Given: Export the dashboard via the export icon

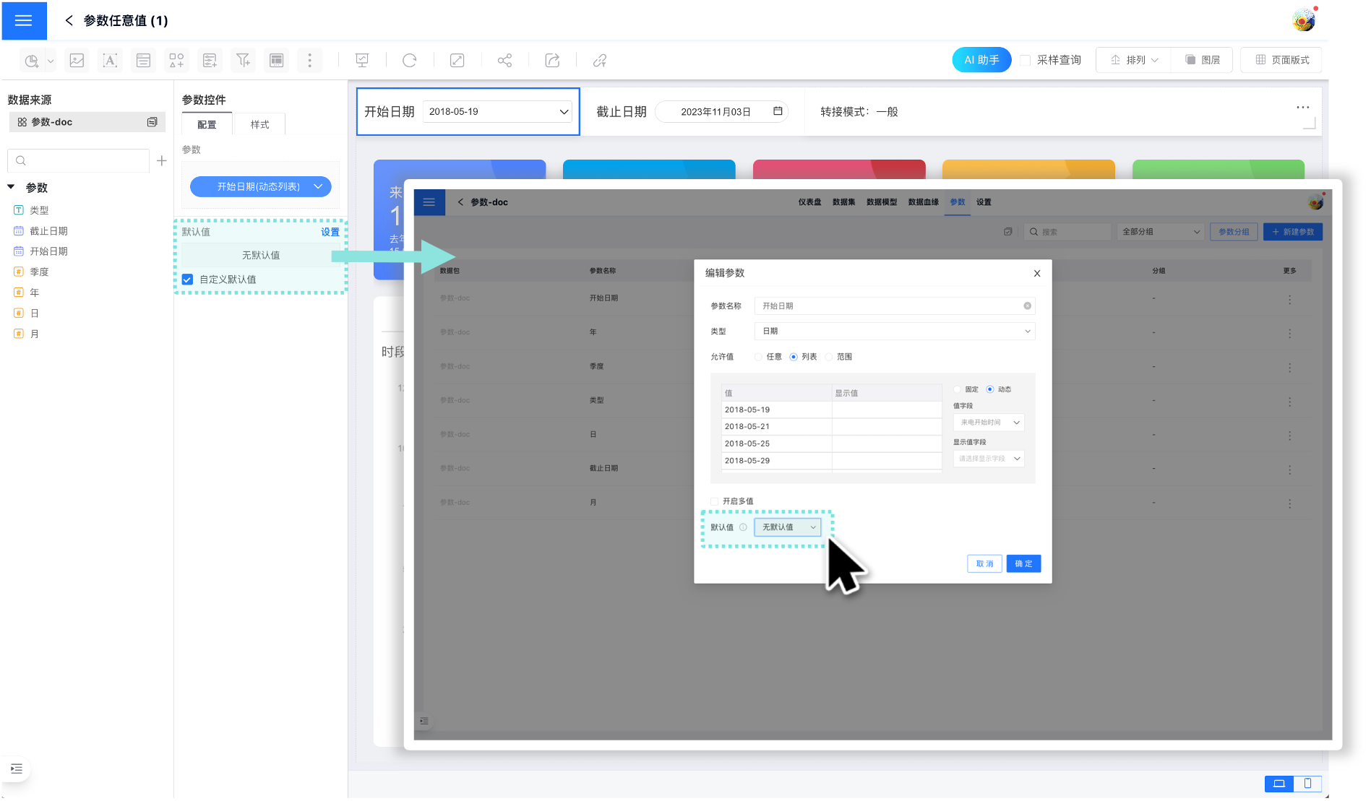Looking at the screenshot, I should (552, 61).
